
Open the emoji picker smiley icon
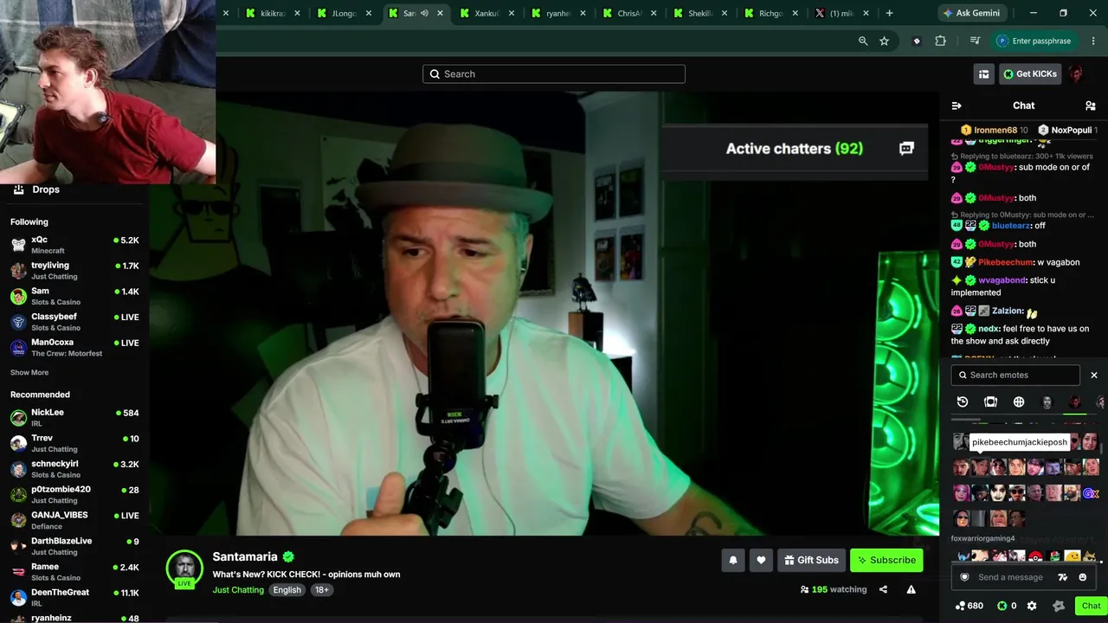click(1082, 578)
